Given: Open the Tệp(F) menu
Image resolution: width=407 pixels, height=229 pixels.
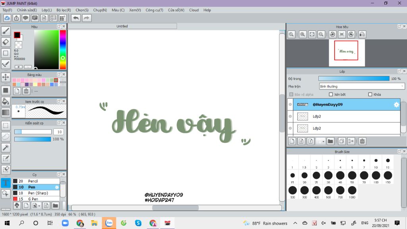Looking at the screenshot, I should click(x=7, y=10).
